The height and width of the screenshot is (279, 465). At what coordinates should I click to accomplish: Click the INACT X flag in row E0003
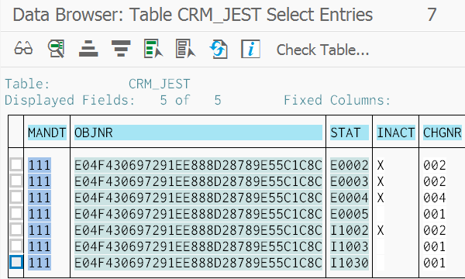point(381,181)
